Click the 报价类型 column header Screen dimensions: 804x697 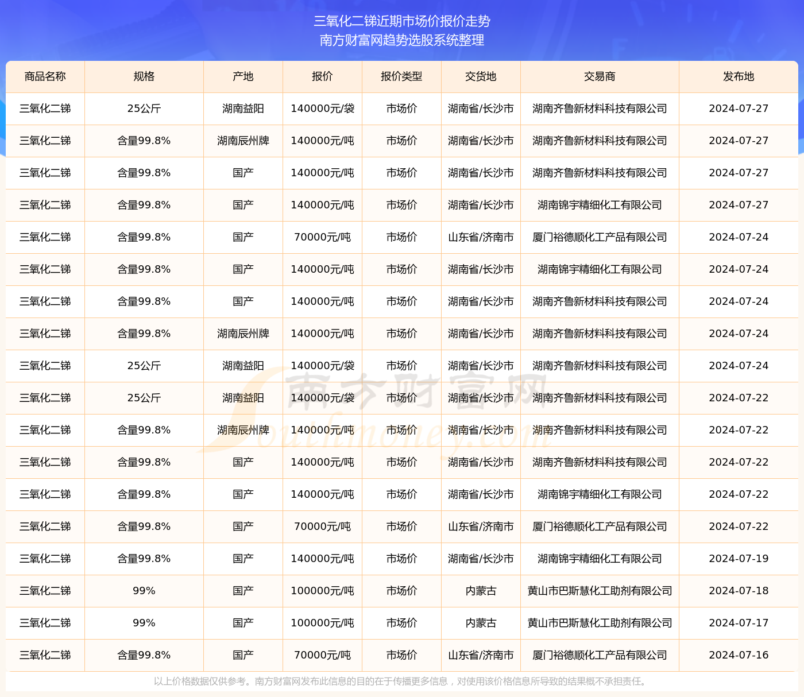click(401, 76)
